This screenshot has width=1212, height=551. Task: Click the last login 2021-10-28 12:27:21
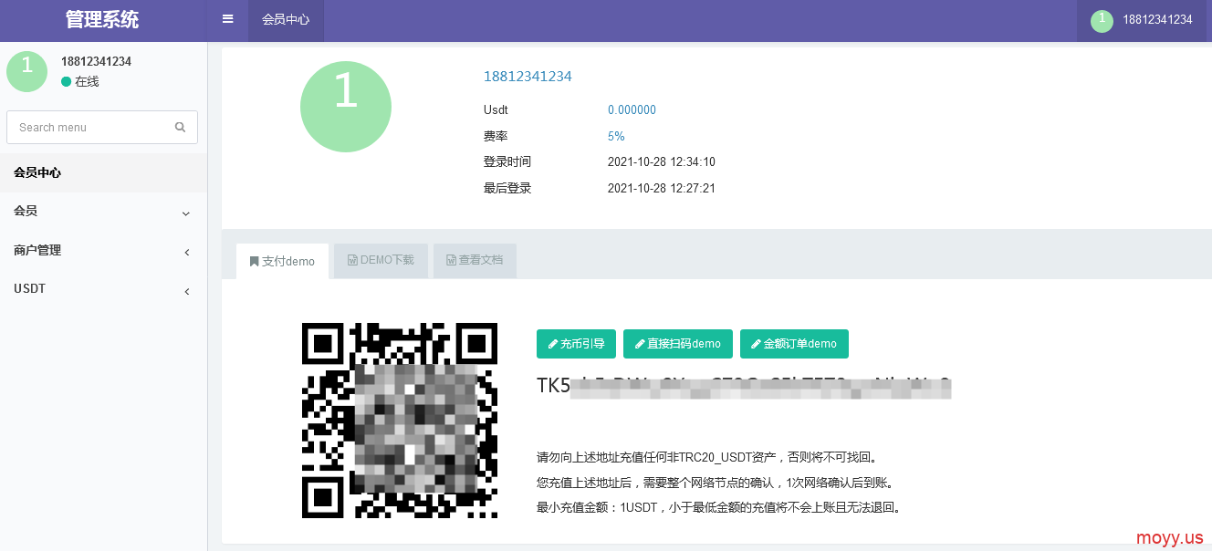click(662, 189)
